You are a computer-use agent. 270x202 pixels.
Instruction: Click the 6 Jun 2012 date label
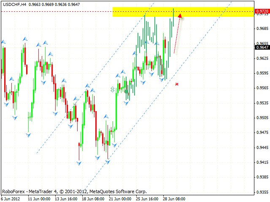[9, 199]
